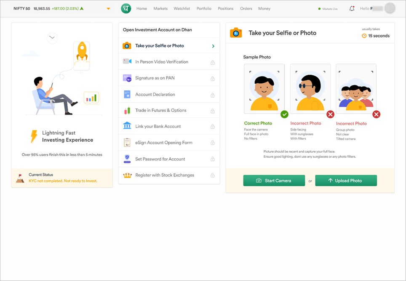Viewport: 406px width, 281px height.
Task: Click lock icon on Signature as on PAN
Action: (212, 79)
